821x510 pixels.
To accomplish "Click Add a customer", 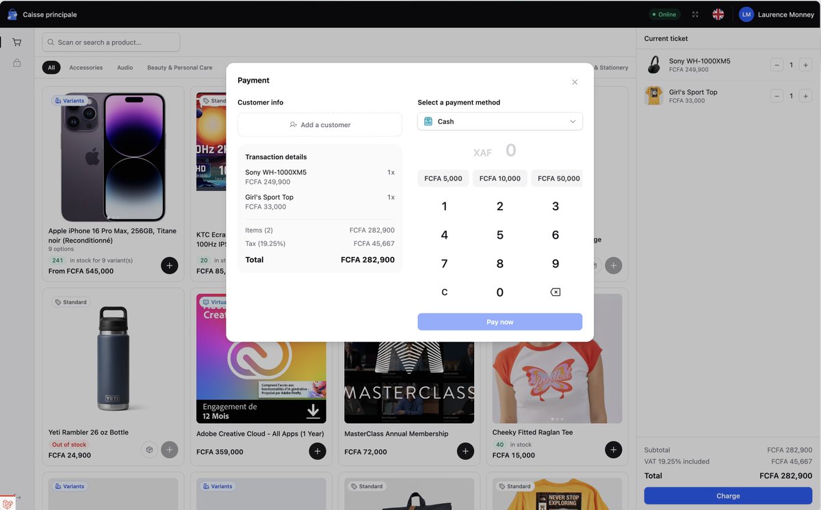I will click(320, 124).
